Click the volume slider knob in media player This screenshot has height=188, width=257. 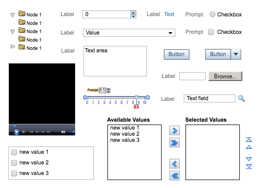(x=74, y=132)
